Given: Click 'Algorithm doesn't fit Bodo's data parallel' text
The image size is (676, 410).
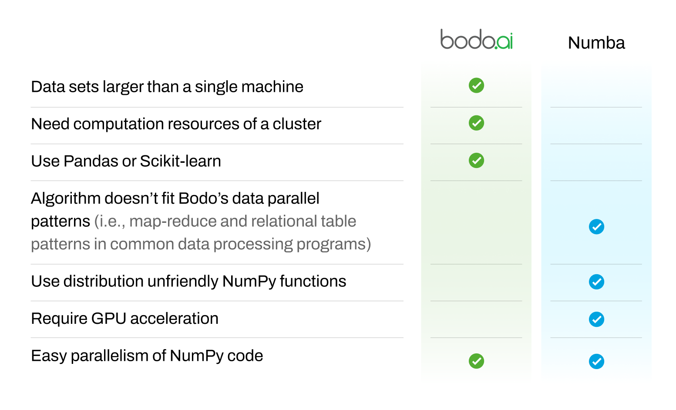Looking at the screenshot, I should 175,198.
